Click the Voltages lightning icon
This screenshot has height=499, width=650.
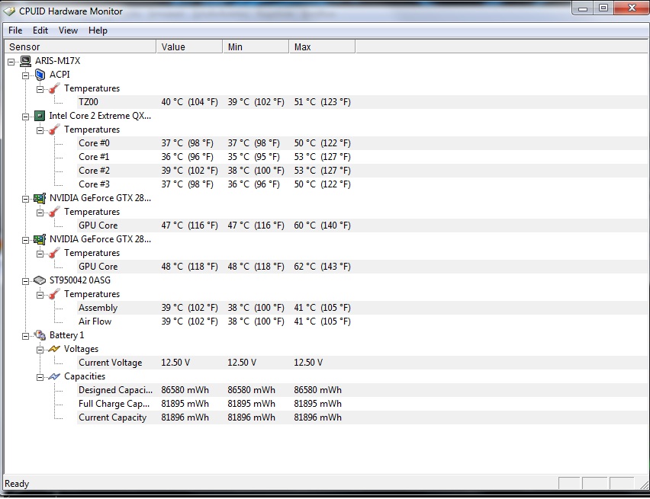54,349
